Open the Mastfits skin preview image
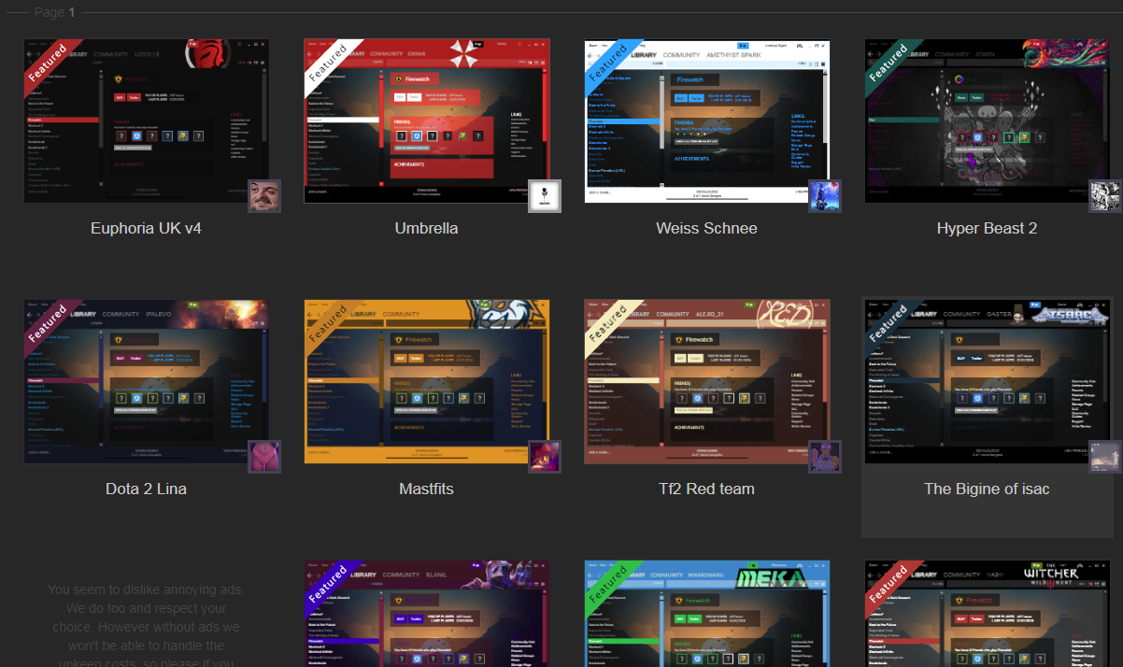 pyautogui.click(x=427, y=381)
